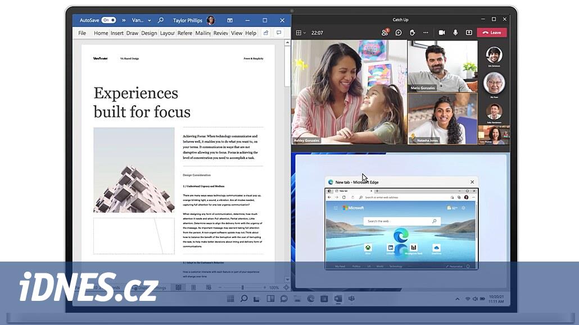Open the Insert ribbon tab
This screenshot has height=325, width=579.
pos(117,33)
